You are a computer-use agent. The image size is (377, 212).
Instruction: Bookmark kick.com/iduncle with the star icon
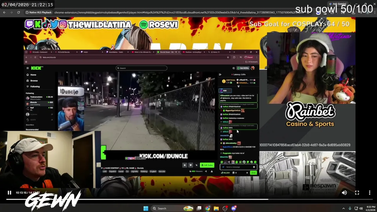coord(228,57)
